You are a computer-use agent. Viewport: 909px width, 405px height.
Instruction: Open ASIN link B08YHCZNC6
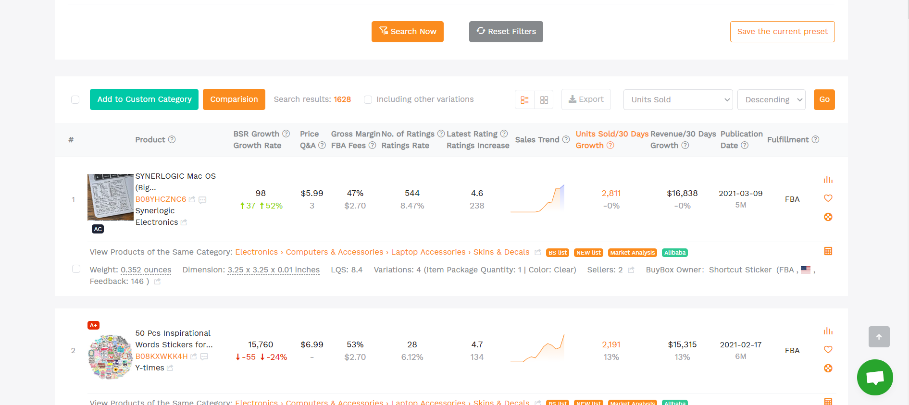point(161,199)
